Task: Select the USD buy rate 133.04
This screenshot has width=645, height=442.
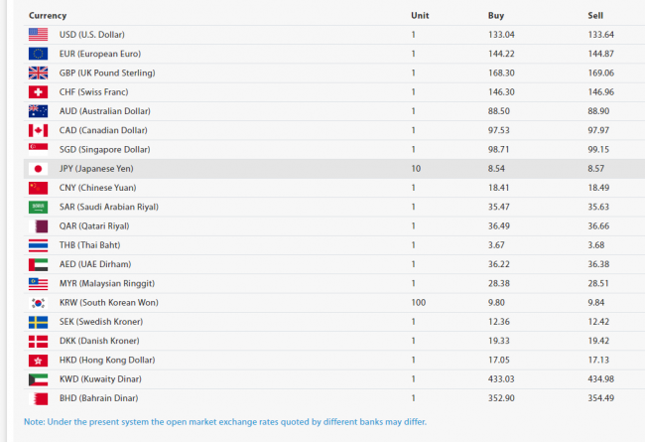Action: 501,35
